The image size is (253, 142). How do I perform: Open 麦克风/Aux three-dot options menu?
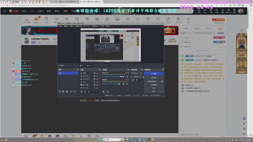pyautogui.click(x=127, y=77)
